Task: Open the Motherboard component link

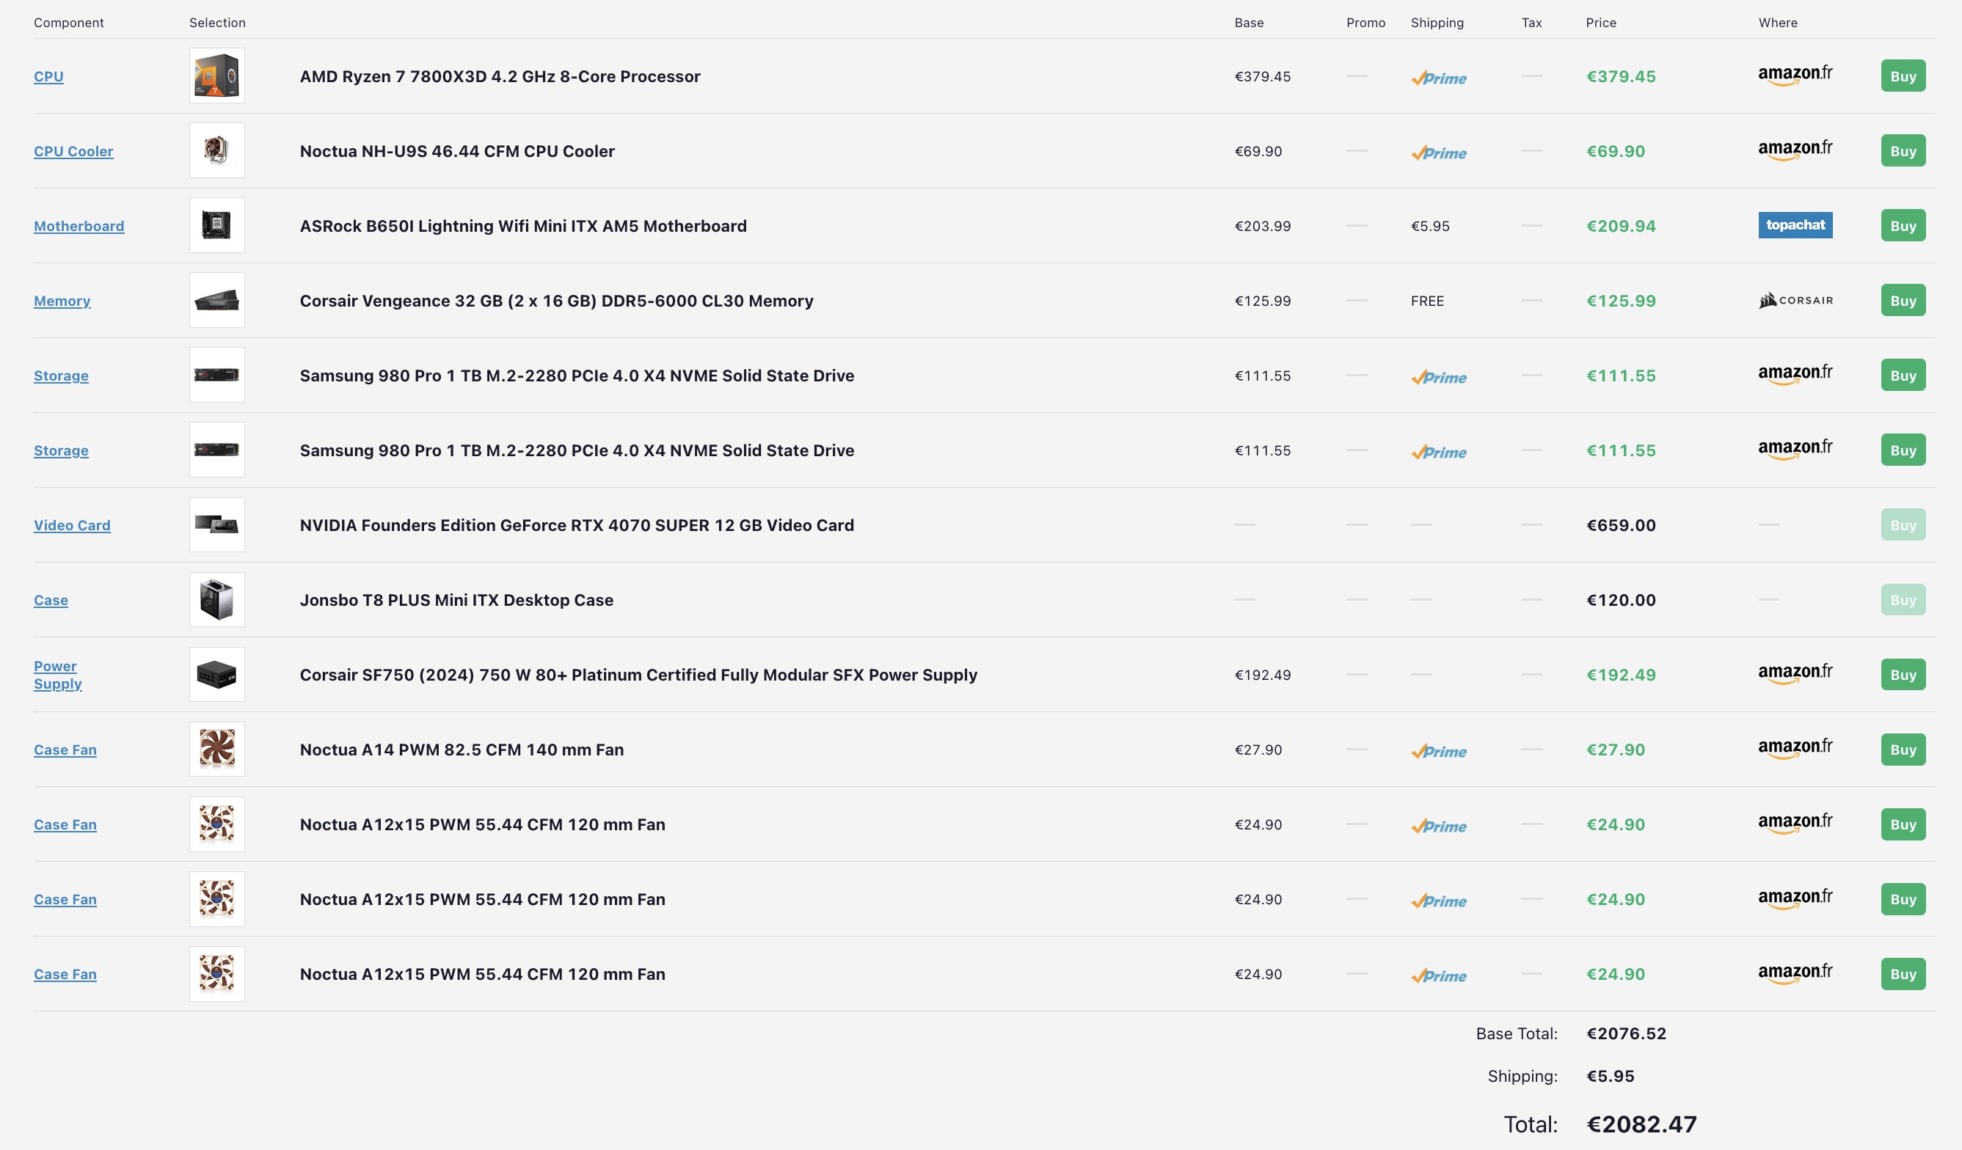Action: pos(79,226)
